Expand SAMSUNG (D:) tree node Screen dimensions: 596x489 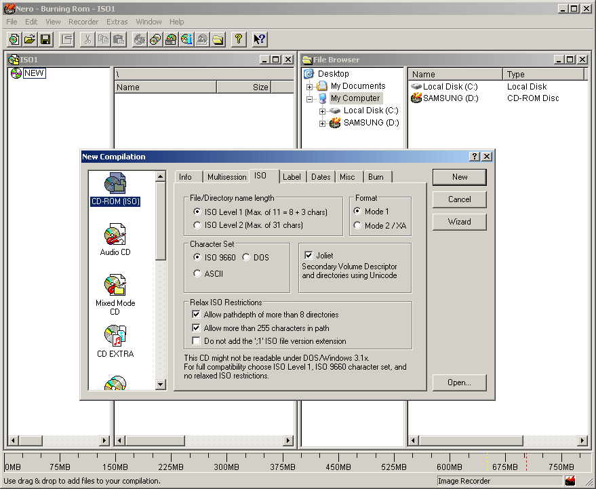click(322, 123)
